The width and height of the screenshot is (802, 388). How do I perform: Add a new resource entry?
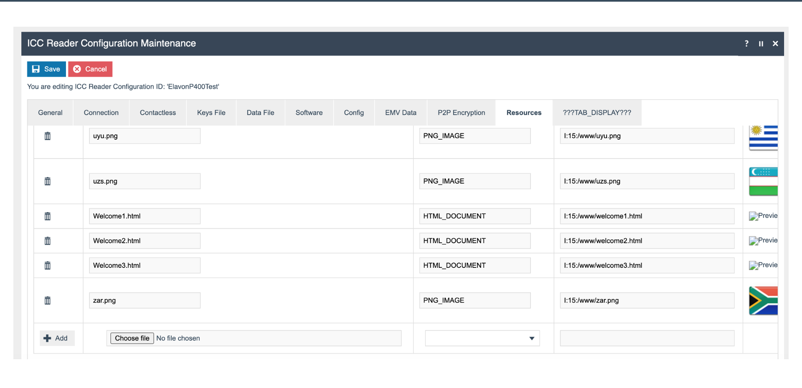[x=57, y=338]
